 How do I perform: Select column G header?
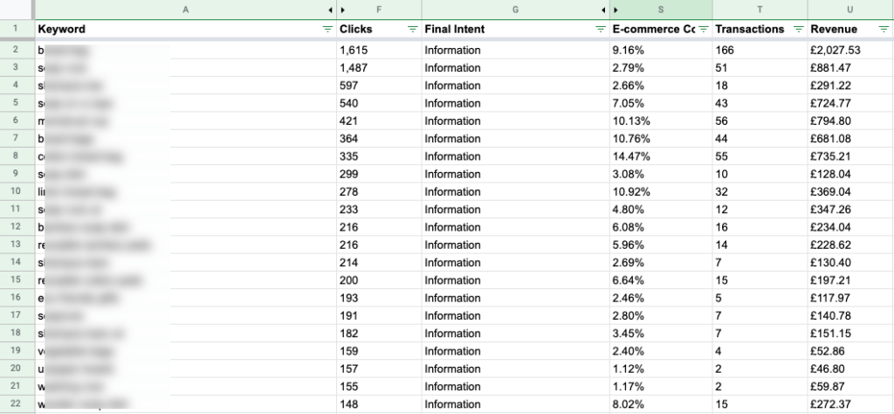point(515,10)
